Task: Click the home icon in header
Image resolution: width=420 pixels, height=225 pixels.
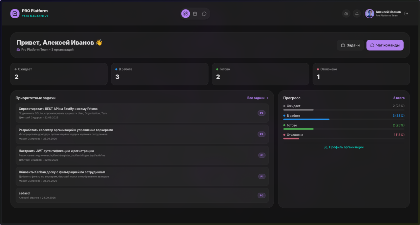Action: point(346,14)
